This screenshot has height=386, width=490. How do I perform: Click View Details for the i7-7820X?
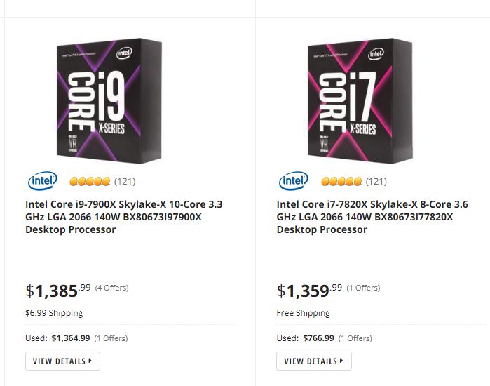coord(314,361)
